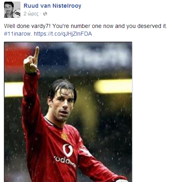Click the player's wet dark hair
This screenshot has height=182, width=193.
coord(62,87)
